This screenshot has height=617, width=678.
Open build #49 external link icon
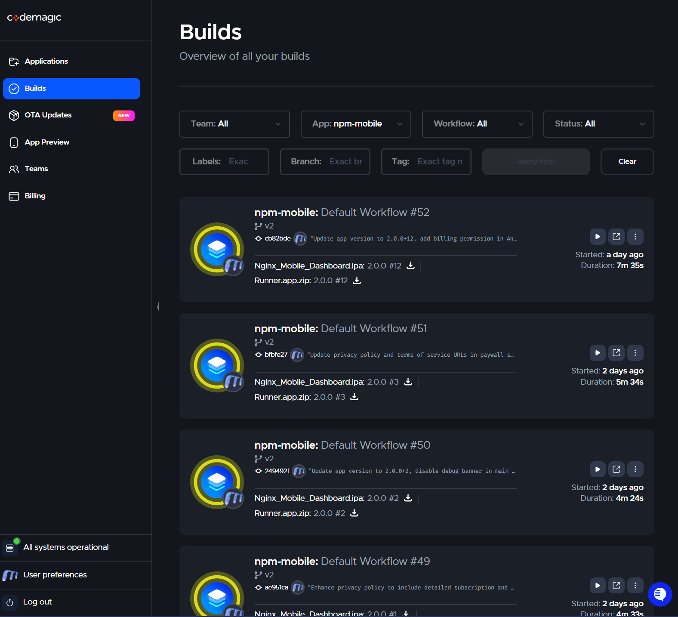[616, 586]
